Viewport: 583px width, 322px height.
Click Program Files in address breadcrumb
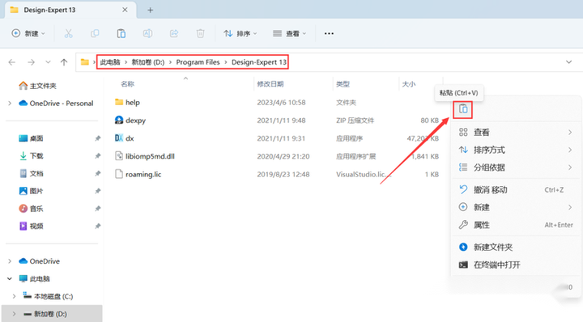coord(198,62)
